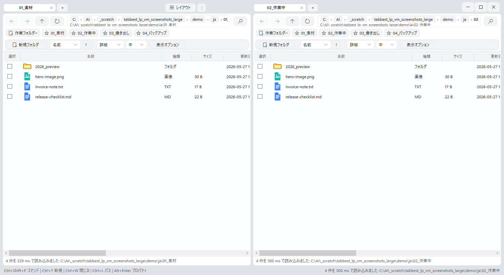504x275 pixels.
Task: Toggle ascending sort arrow in right pane
Action: click(336, 45)
